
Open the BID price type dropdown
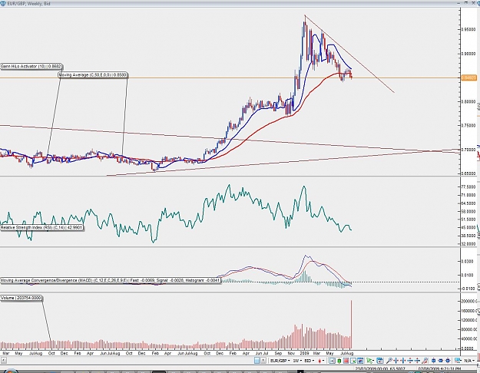click(x=310, y=361)
